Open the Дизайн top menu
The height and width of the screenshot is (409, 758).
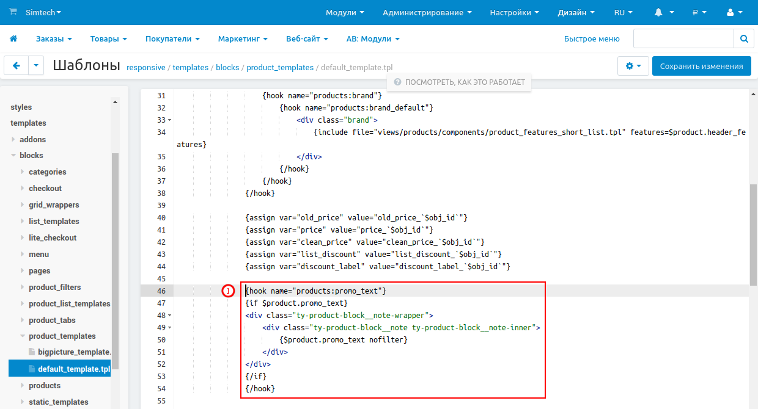tap(576, 12)
